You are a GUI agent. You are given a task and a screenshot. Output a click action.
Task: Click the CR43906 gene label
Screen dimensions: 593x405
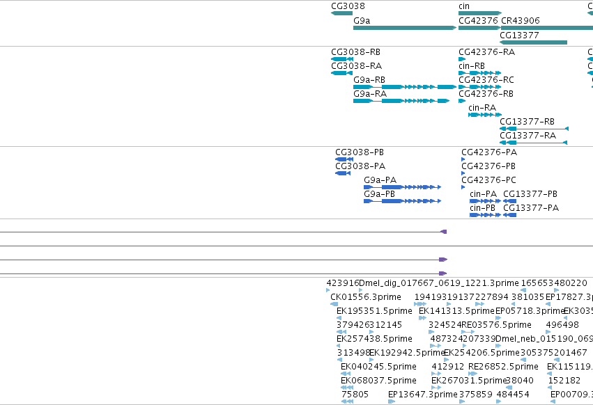(x=521, y=20)
